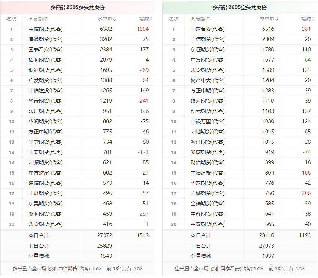This screenshot has width=318, height=278.
Task: Click the red change value 1004
Action: click(143, 29)
